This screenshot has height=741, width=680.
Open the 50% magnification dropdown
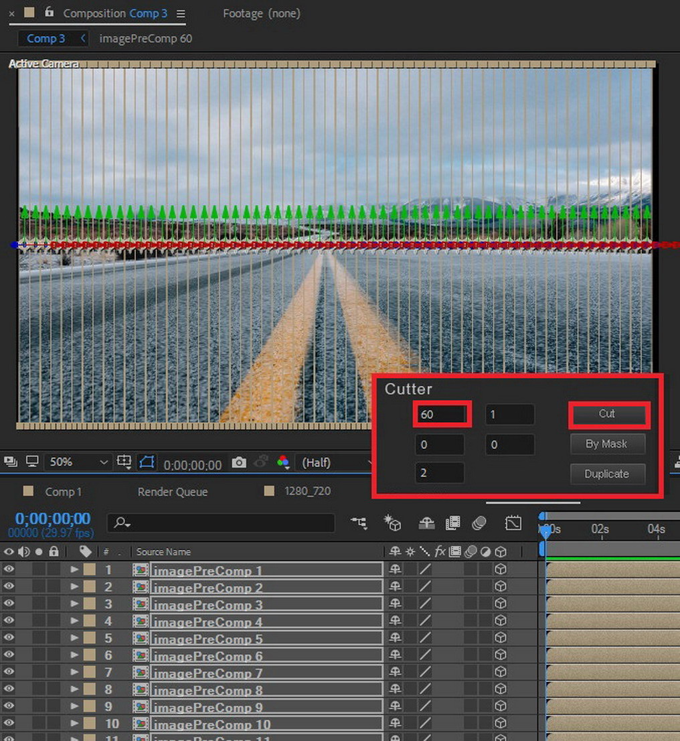[x=78, y=462]
